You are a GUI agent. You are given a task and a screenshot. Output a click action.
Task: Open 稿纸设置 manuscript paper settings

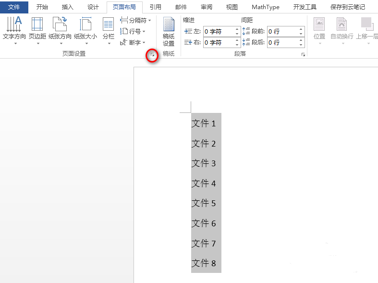pyautogui.click(x=169, y=32)
